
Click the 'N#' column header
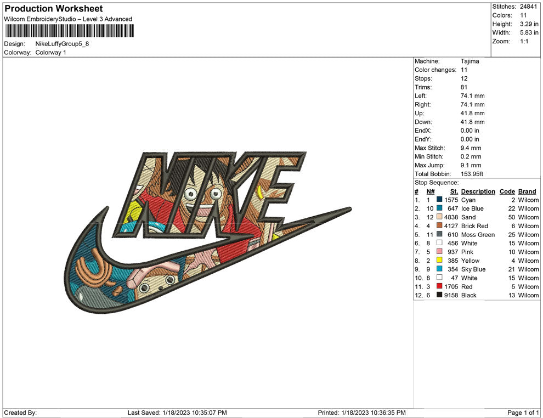tap(431, 191)
